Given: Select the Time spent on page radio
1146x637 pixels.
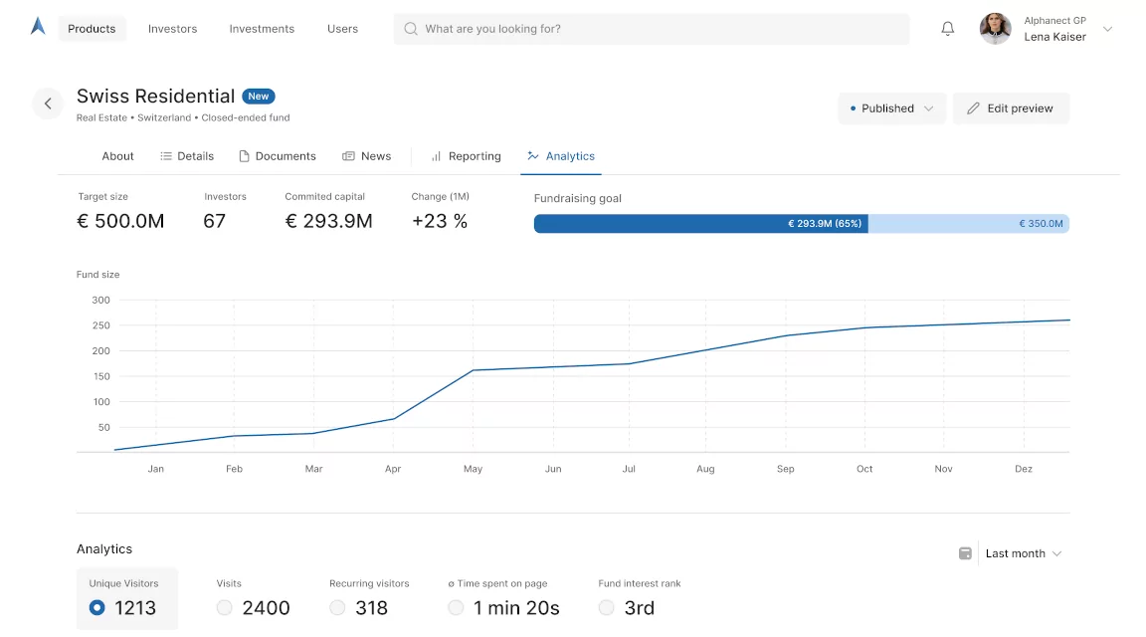Looking at the screenshot, I should pos(456,608).
